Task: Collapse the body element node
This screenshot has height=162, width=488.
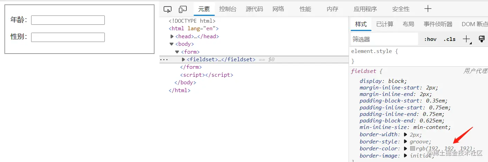Action: pos(172,44)
